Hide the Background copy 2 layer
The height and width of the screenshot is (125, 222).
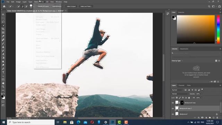click(173, 108)
